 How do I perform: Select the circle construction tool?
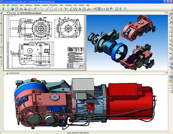coord(52,9)
